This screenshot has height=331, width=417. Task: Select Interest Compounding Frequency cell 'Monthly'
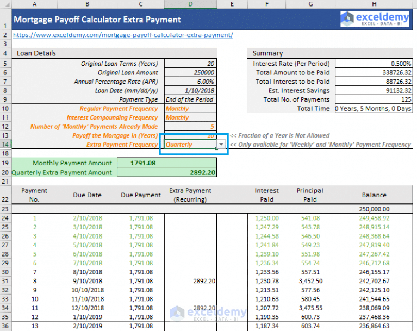click(x=190, y=117)
